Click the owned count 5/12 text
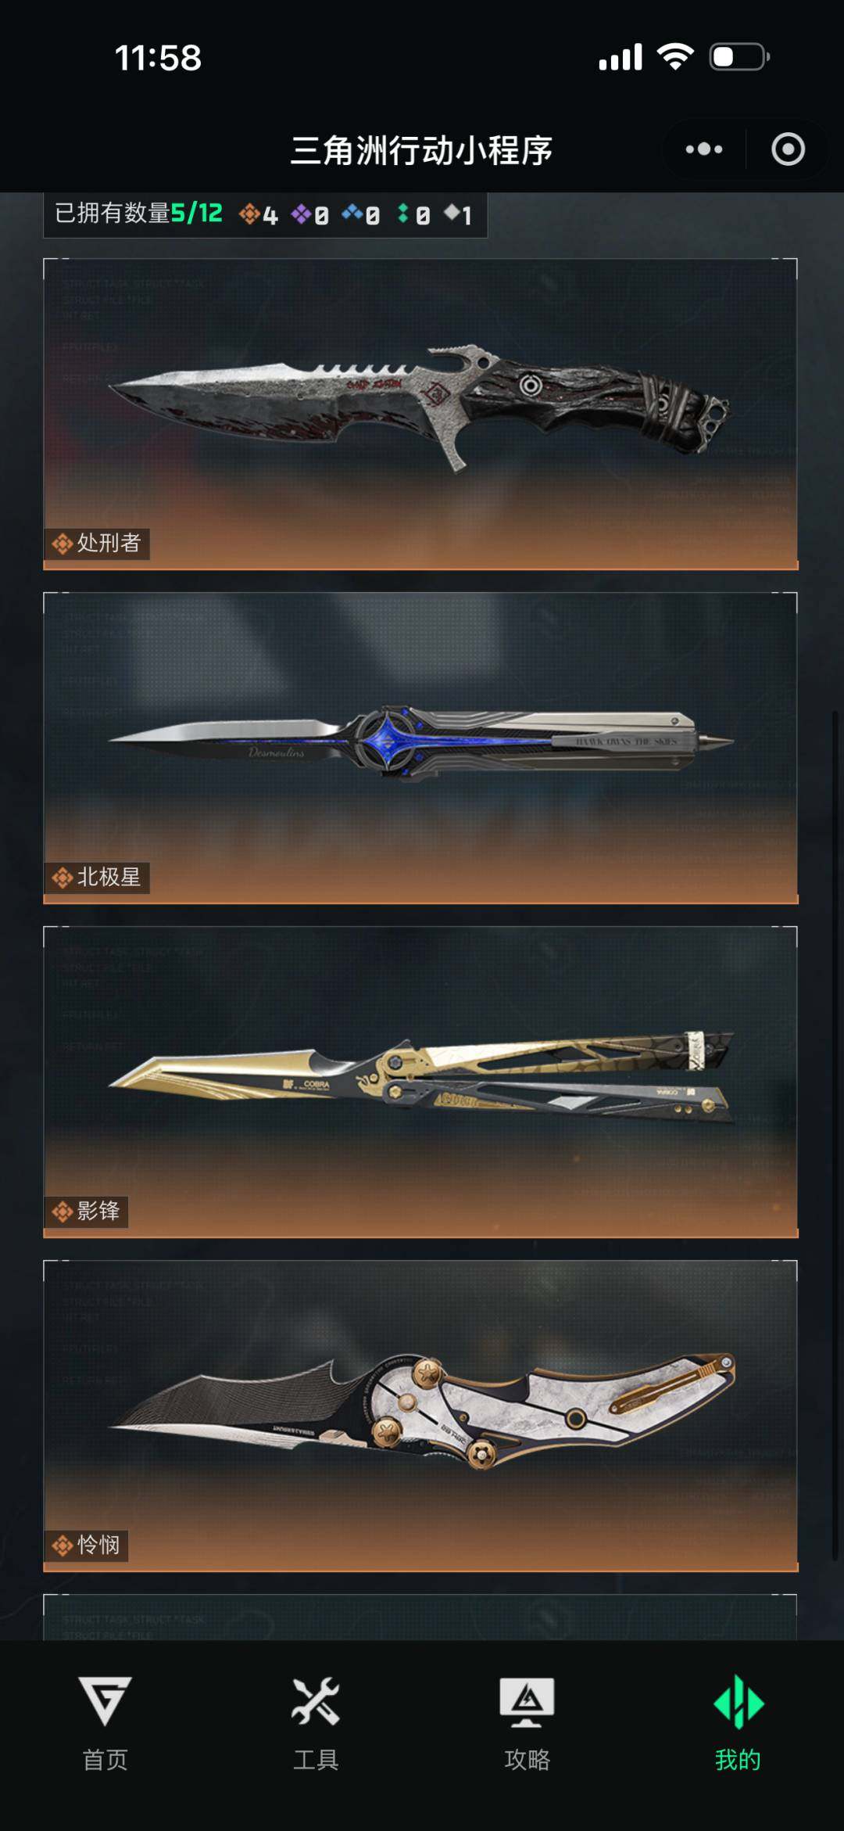The image size is (844, 1831). pos(197,213)
